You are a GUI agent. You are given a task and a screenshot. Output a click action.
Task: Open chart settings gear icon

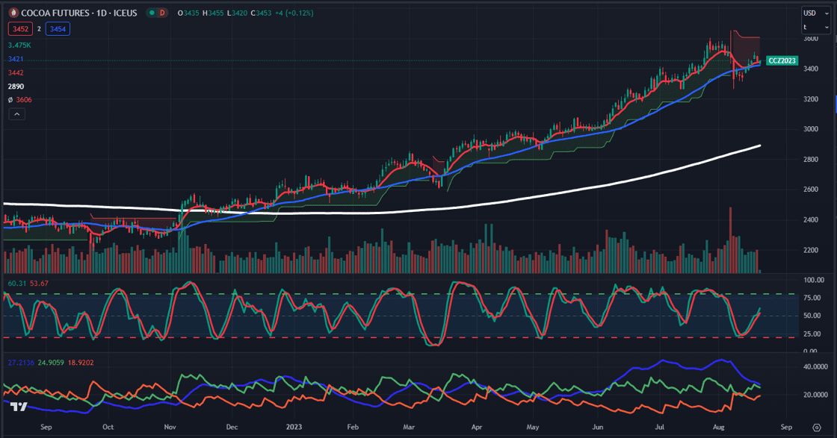pos(817,428)
